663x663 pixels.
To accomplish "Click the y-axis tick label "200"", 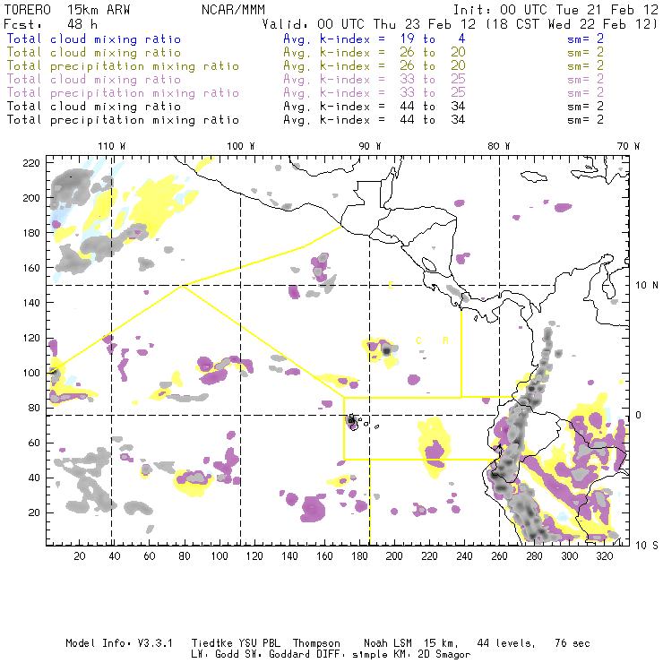I will pos(31,198).
